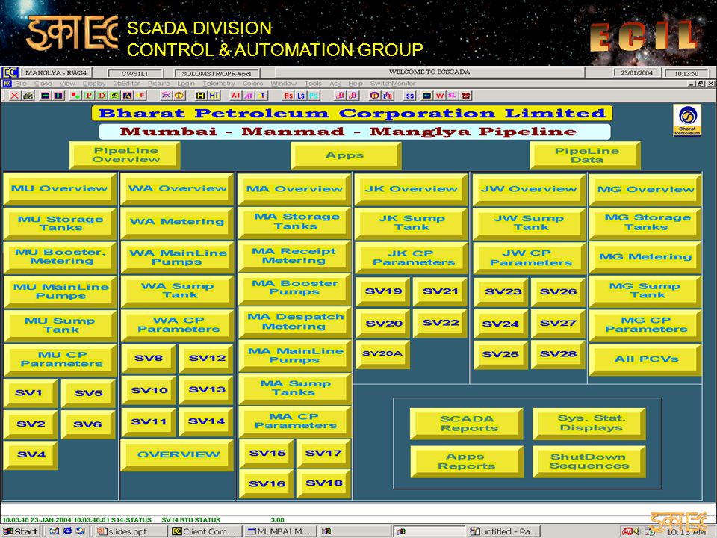Open MU Storage Tanks display
717x538 pixels.
[x=60, y=223]
